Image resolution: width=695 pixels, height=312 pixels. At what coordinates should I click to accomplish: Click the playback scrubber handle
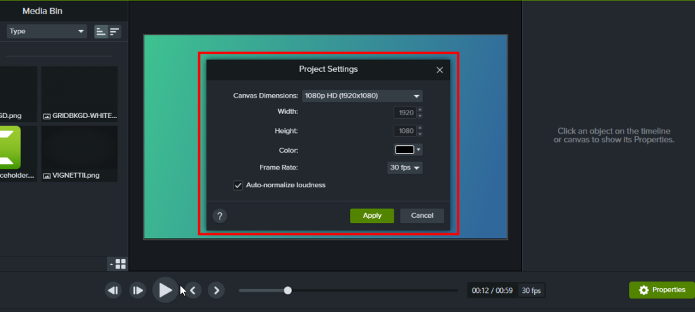[288, 290]
